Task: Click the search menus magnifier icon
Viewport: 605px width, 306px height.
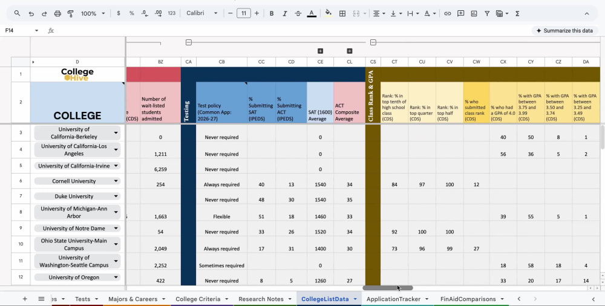Action: click(x=17, y=13)
